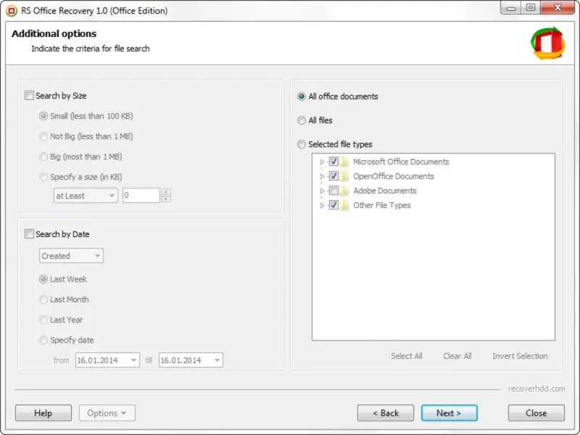Screen dimensions: 580x435
Task: Enable the Search by Date checkbox
Action: tap(29, 233)
